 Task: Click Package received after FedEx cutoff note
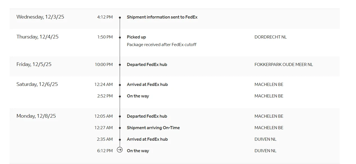(x=162, y=45)
